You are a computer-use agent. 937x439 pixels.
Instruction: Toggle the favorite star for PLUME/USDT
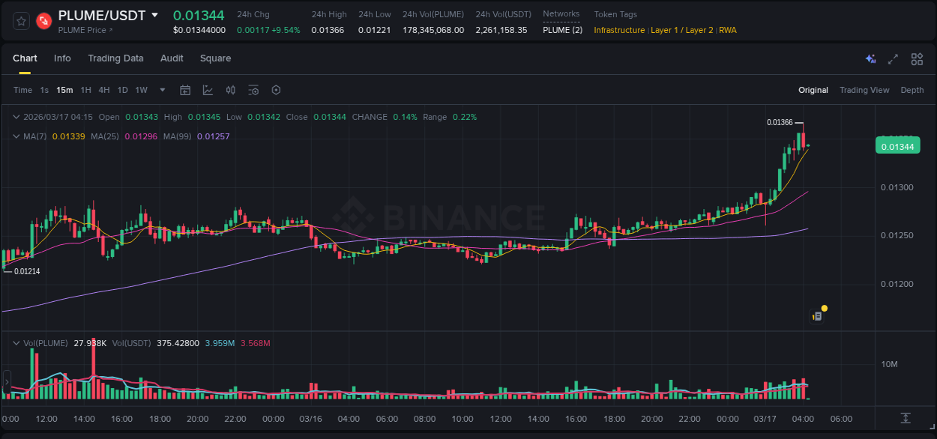20,20
